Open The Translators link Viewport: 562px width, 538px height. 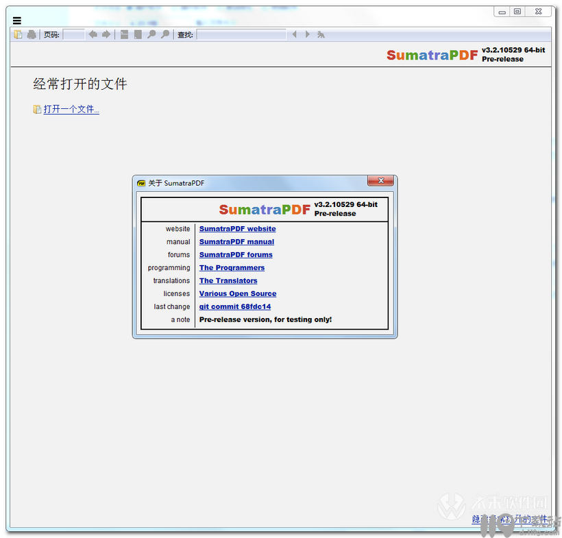pos(228,280)
